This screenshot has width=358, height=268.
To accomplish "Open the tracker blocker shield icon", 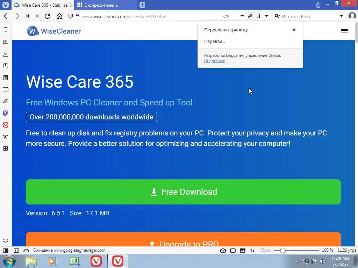I will click(x=71, y=16).
